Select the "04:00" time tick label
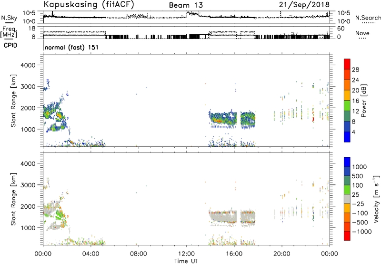The height and width of the screenshot is (264, 381). tap(91, 254)
